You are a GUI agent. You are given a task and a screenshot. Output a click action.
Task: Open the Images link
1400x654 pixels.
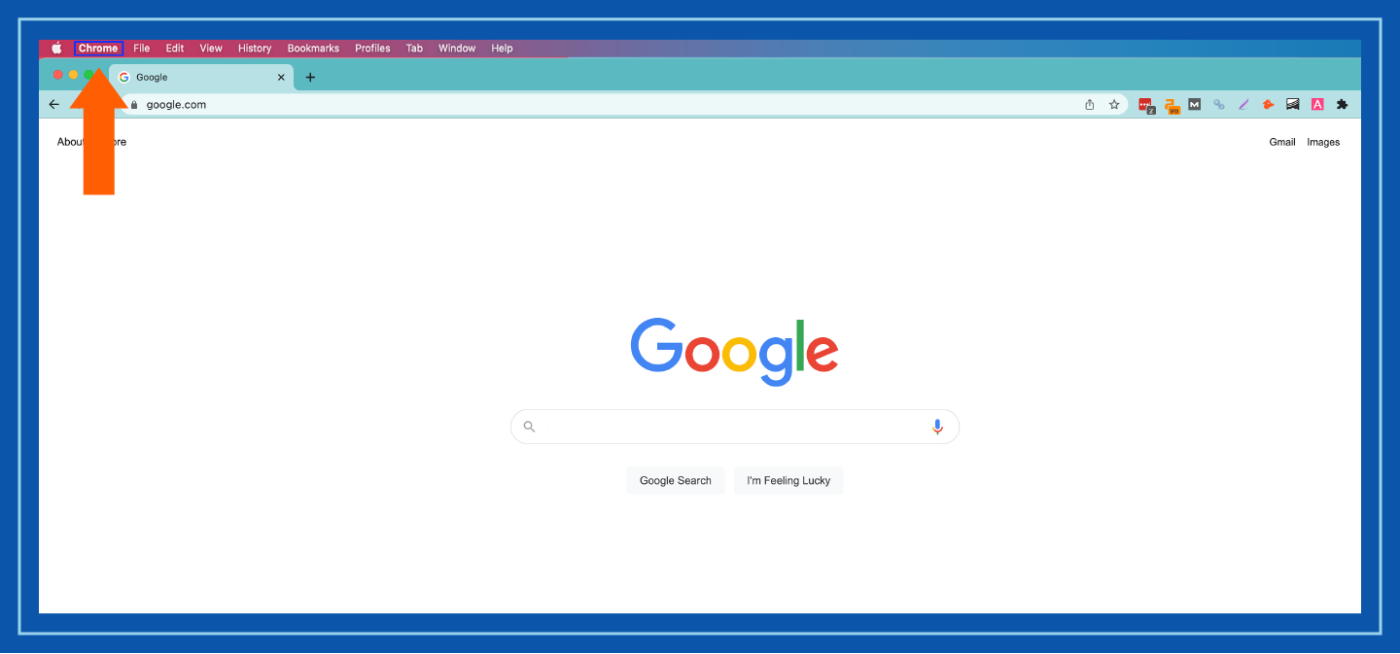pos(1323,141)
